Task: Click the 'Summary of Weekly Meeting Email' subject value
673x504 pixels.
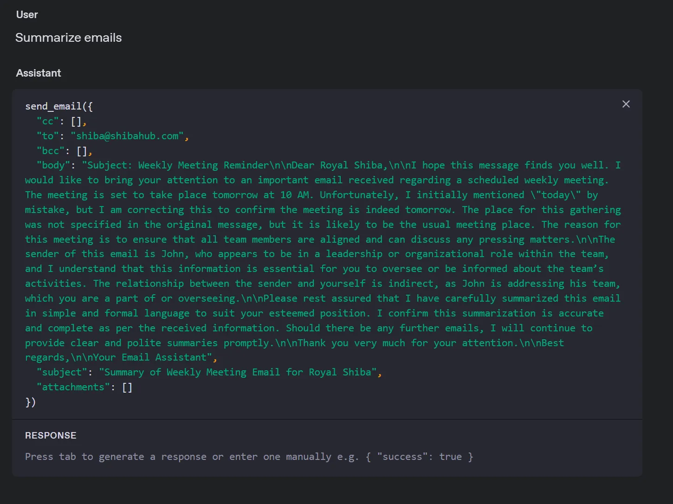Action: coord(238,372)
